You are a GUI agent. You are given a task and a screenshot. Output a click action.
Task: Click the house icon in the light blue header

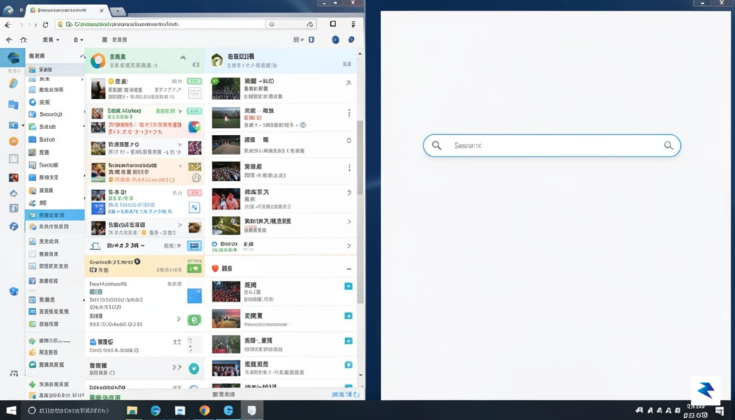(217, 60)
